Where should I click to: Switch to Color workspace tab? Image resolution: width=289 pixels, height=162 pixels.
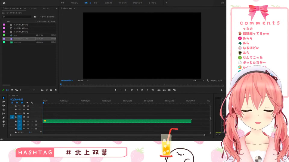click(96, 3)
